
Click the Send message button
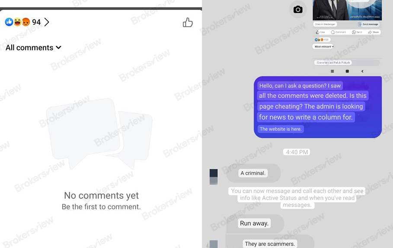pyautogui.click(x=368, y=24)
